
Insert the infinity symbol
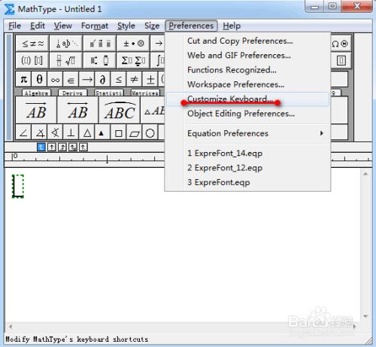[55, 80]
